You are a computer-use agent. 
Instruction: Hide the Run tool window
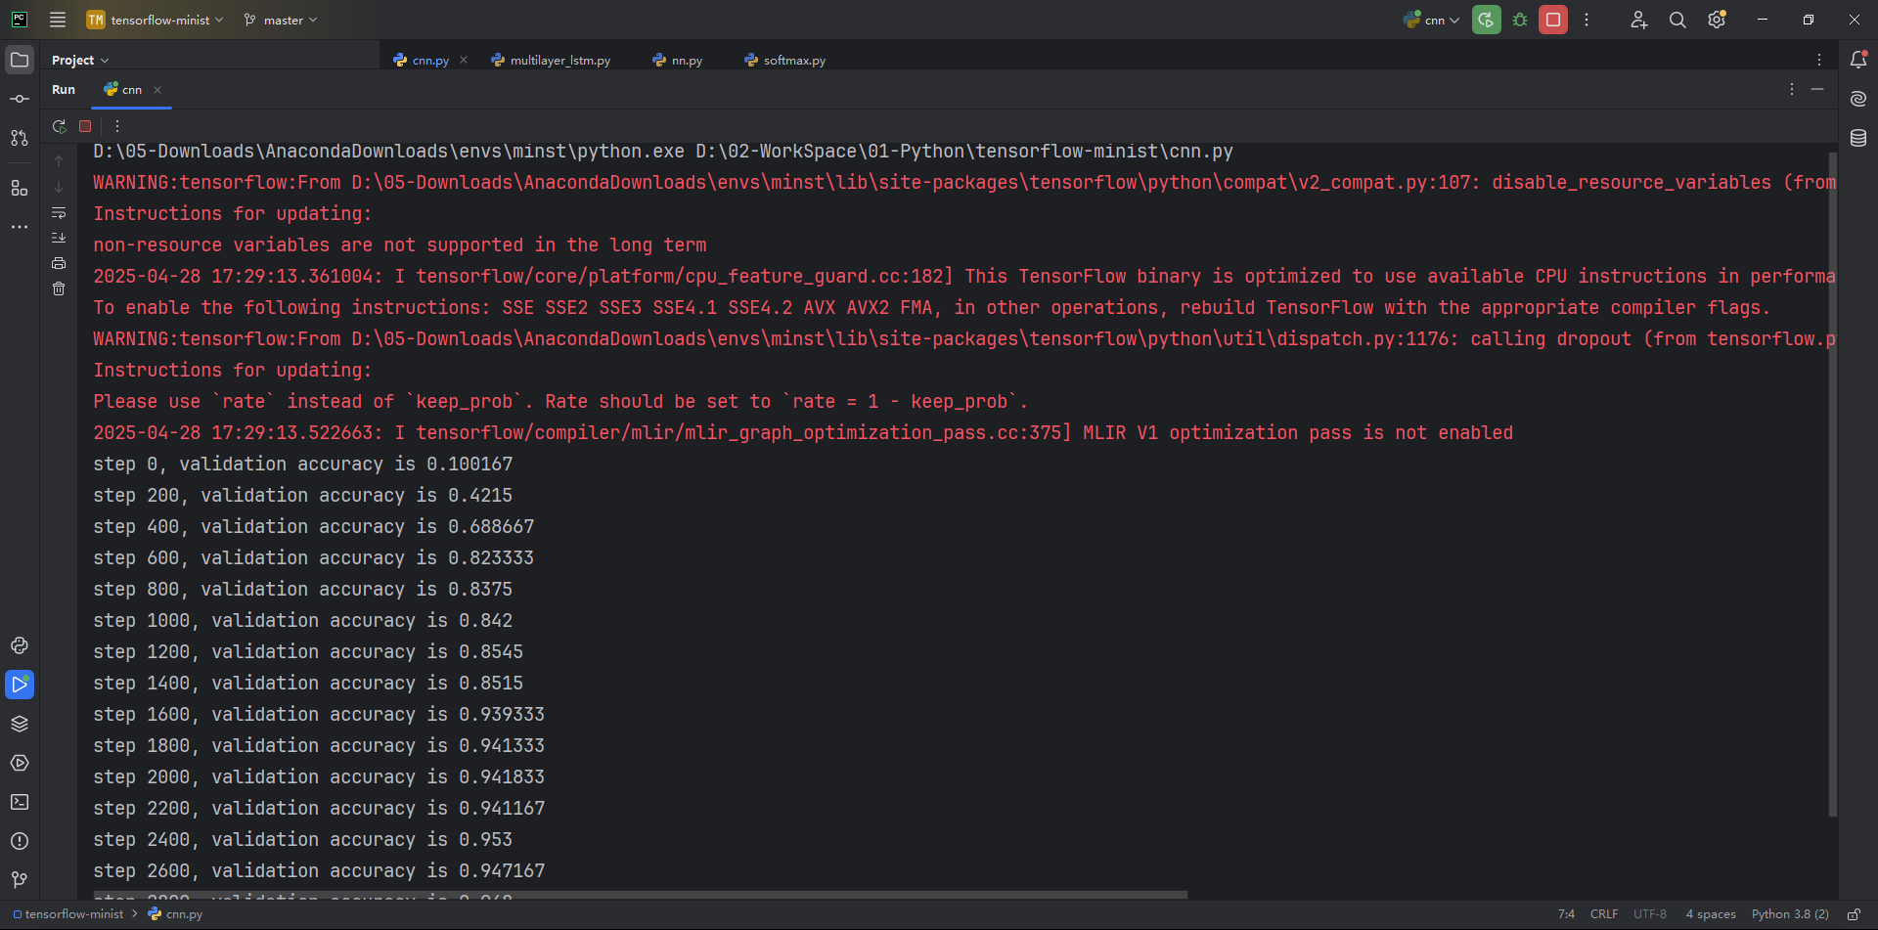pyautogui.click(x=1817, y=89)
